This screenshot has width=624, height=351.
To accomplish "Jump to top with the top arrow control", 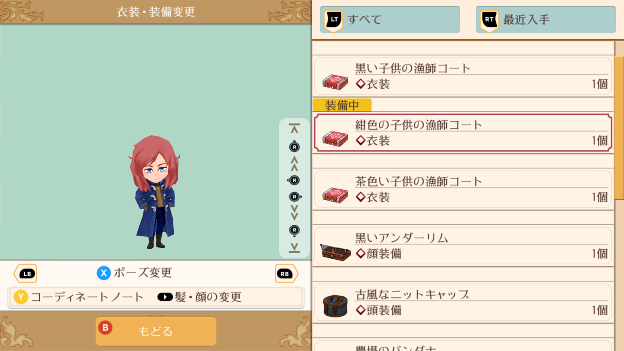I will click(294, 128).
